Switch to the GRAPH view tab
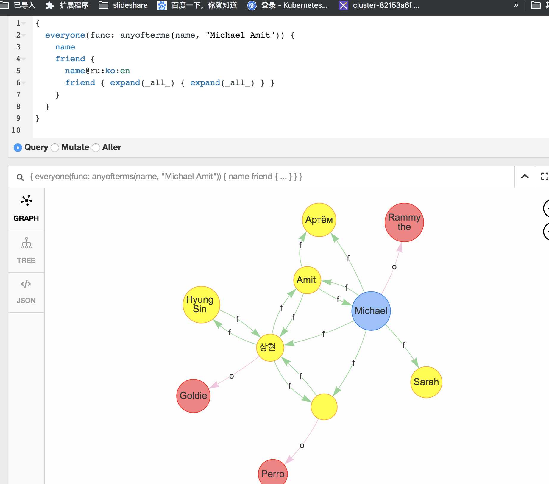Screen dimensions: 549x484 click(x=26, y=209)
